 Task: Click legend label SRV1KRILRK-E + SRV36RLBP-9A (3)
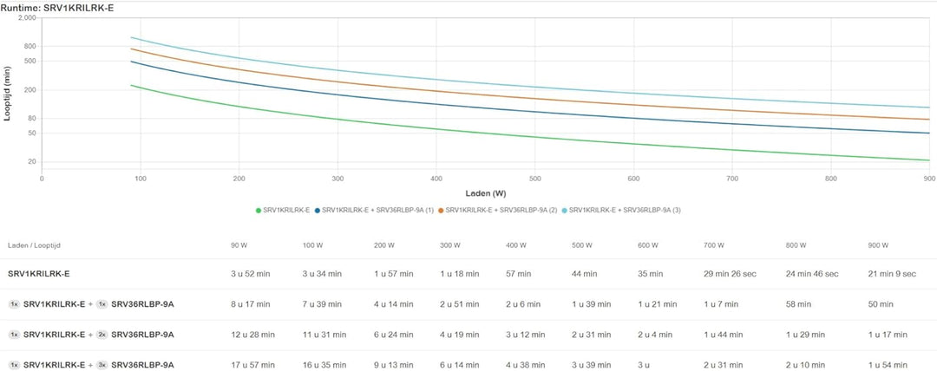(625, 211)
